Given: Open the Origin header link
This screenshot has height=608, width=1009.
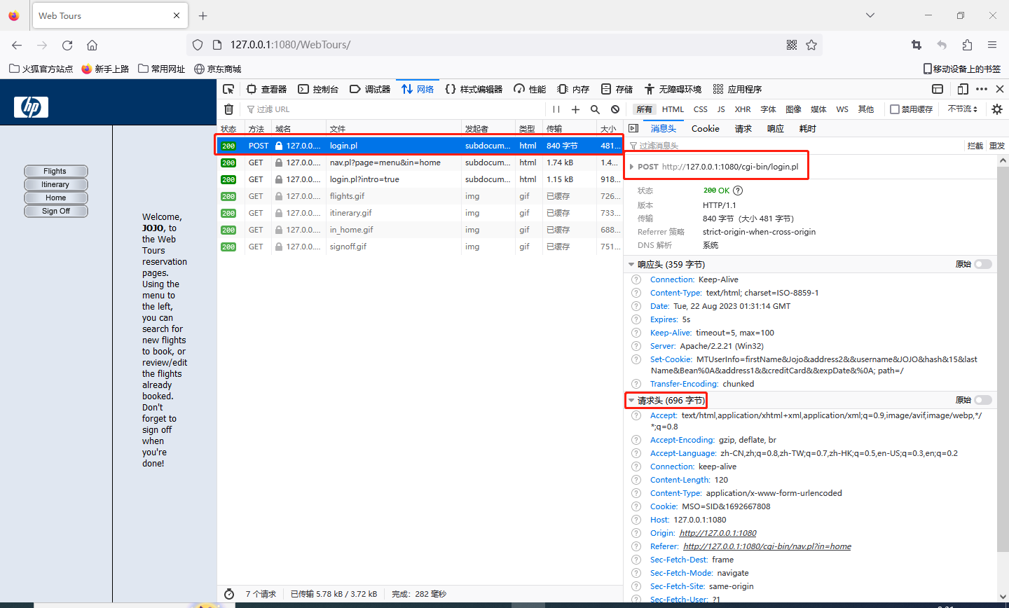Looking at the screenshot, I should [718, 533].
